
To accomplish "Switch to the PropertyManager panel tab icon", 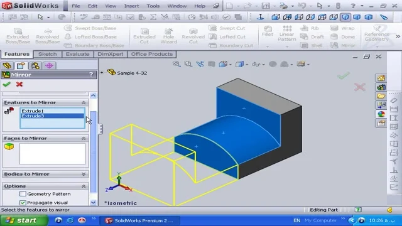I will [x=21, y=65].
